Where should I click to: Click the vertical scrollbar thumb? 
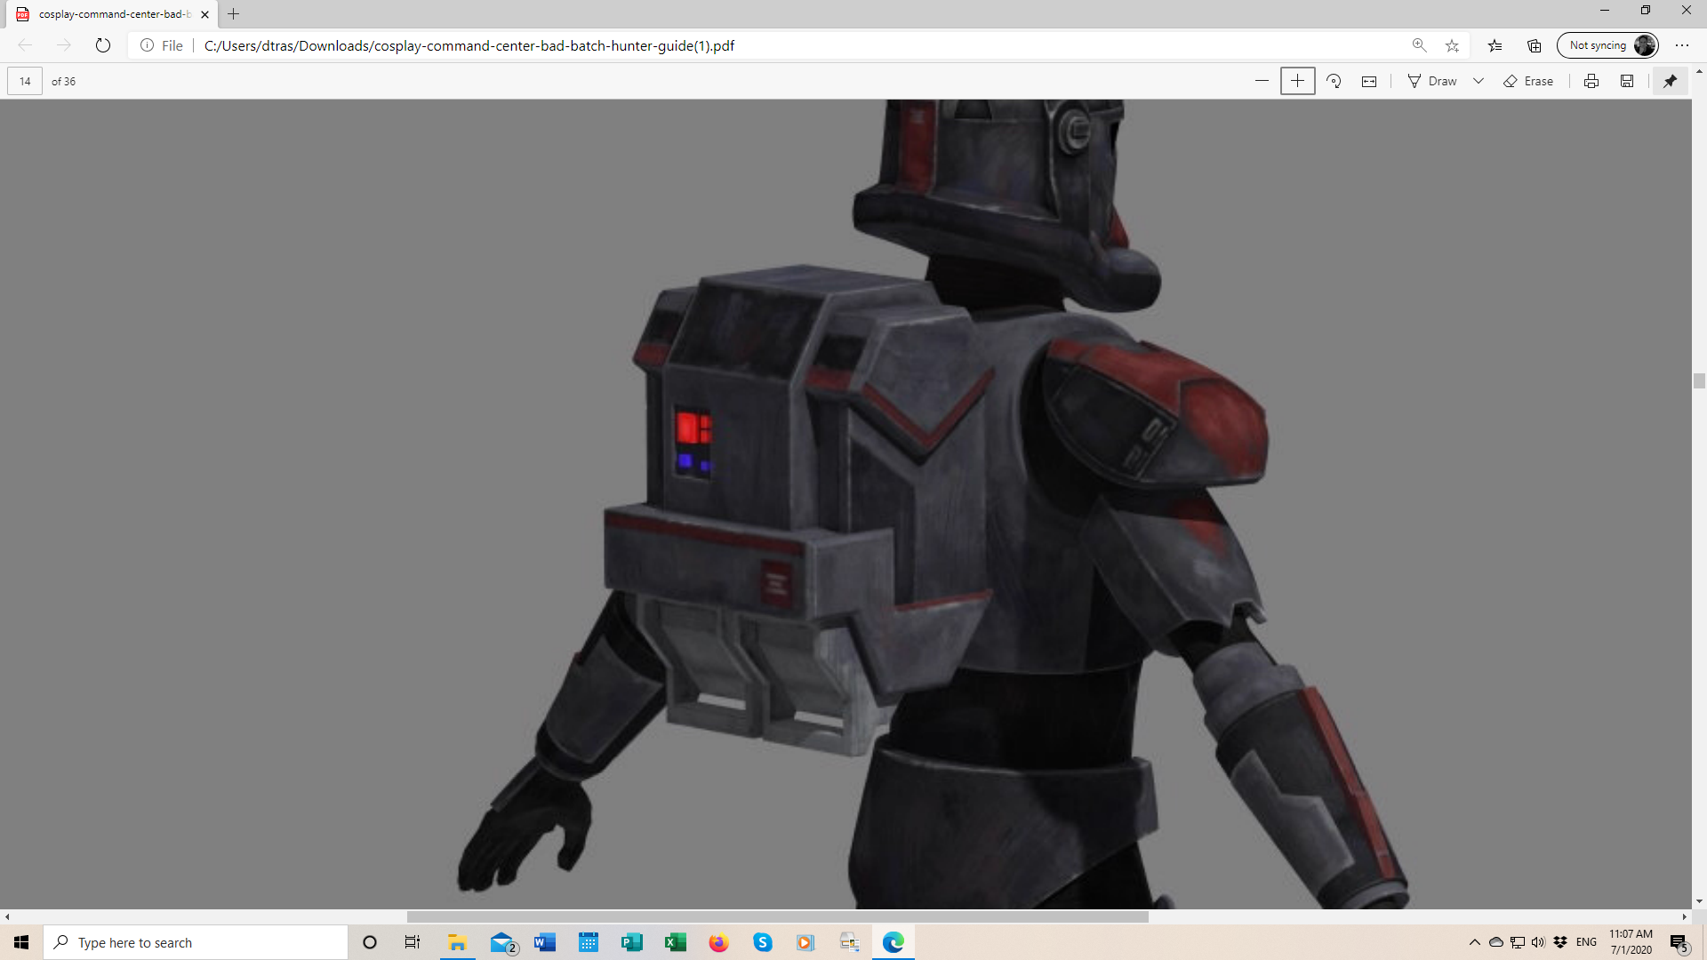[1699, 380]
